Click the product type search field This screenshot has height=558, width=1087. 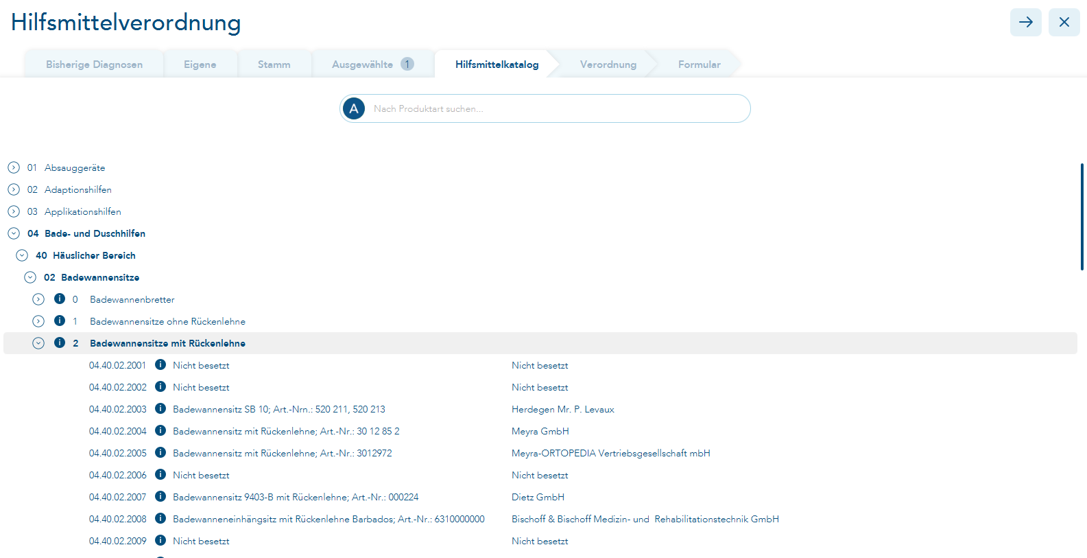click(x=556, y=108)
